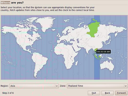Click the selected location dot near Thailand
This screenshot has width=128, height=96.
(95, 52)
